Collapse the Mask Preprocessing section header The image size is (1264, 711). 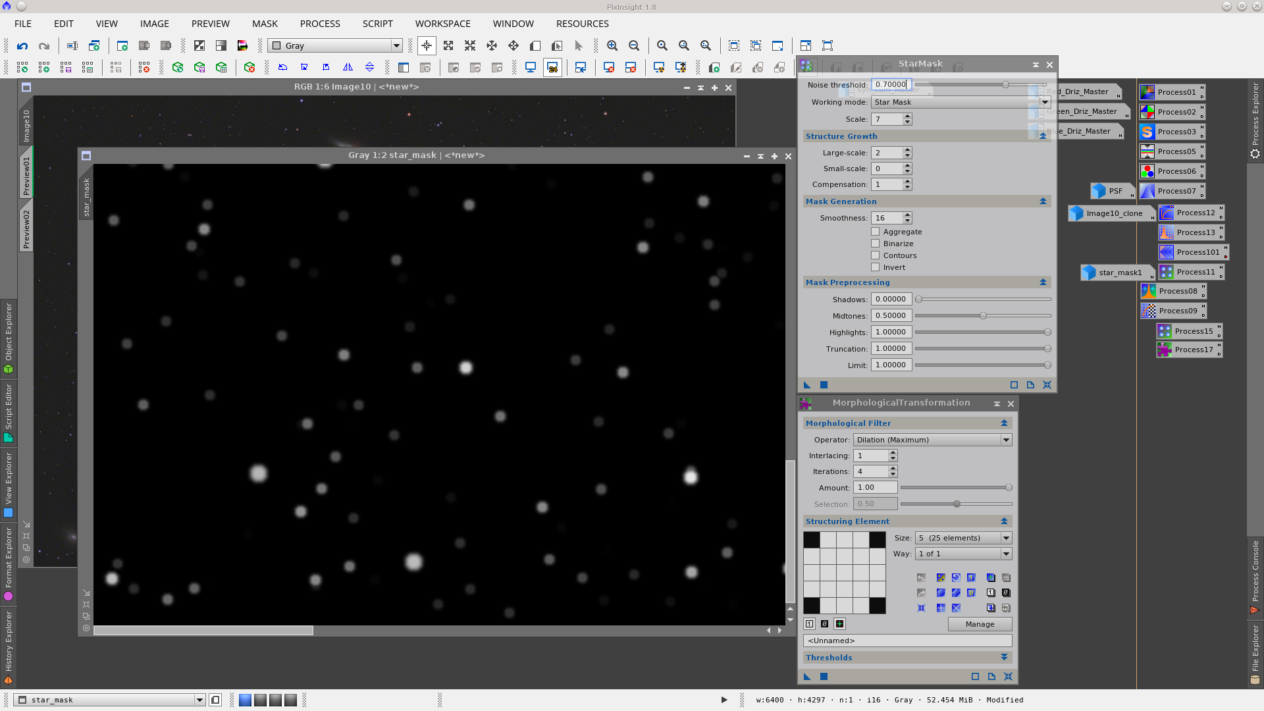[x=1042, y=282]
